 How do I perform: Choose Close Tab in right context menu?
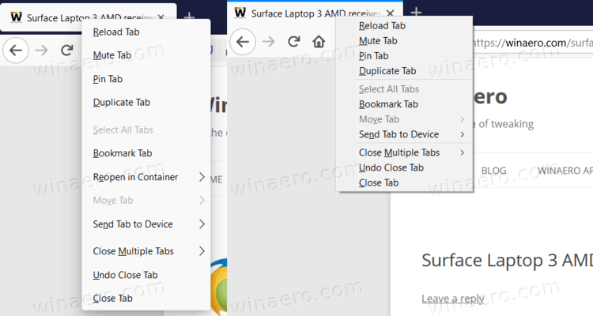tap(404, 183)
